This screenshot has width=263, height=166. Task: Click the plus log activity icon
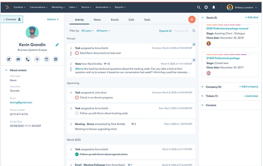37,59
